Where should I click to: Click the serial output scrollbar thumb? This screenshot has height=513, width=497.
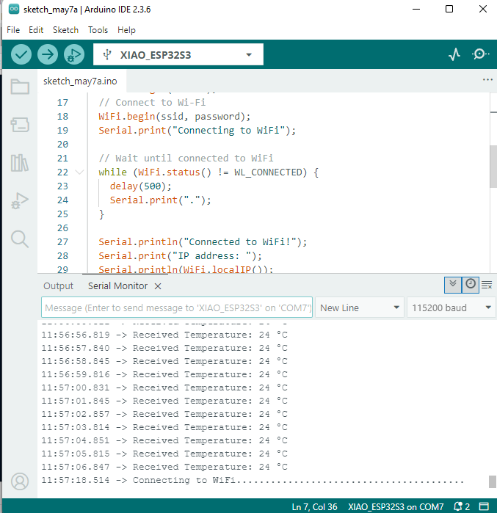coord(493,481)
